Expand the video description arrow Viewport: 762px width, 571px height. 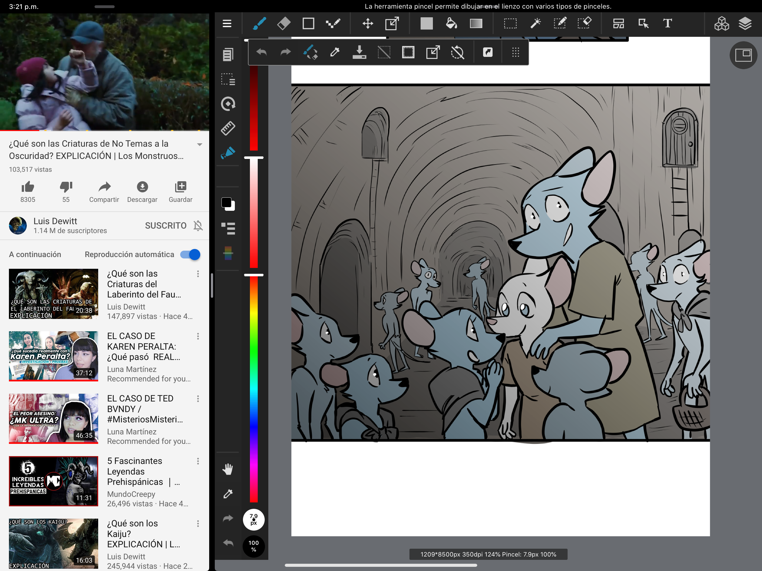point(199,145)
